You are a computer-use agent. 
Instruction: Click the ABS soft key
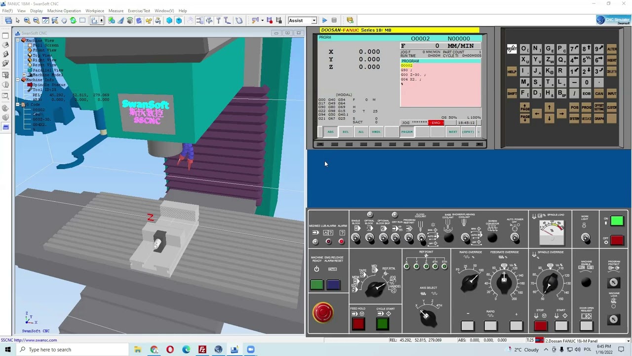tap(330, 132)
